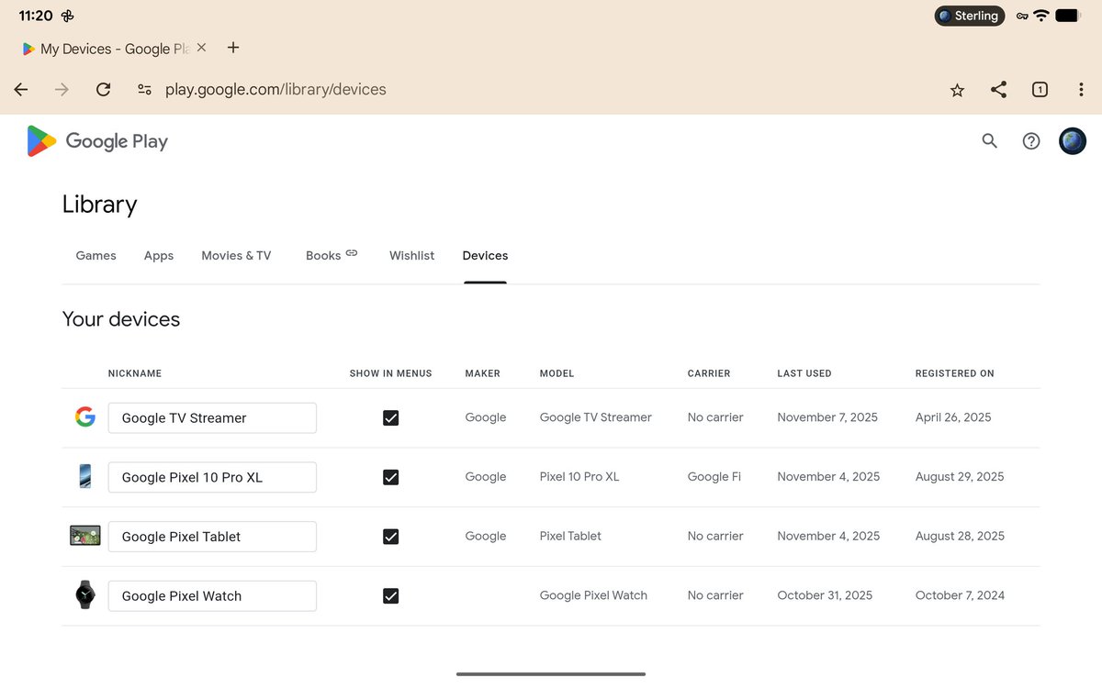Image resolution: width=1102 pixels, height=688 pixels.
Task: Click the Registered On column header
Action: 955,373
